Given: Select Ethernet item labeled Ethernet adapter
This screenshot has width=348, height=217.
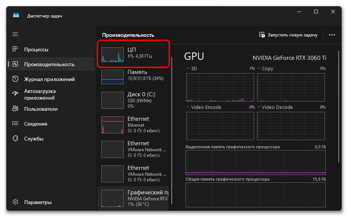Looking at the screenshot, I should (x=133, y=124).
